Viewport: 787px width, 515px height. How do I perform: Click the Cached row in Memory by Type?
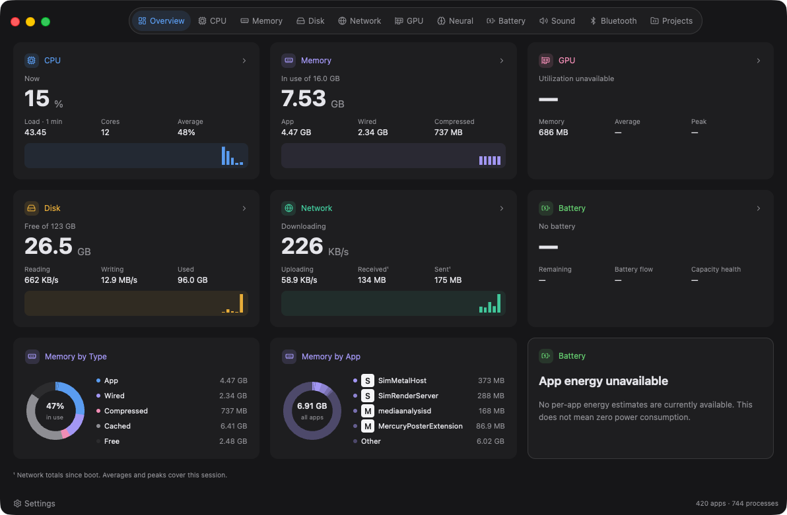coord(172,426)
